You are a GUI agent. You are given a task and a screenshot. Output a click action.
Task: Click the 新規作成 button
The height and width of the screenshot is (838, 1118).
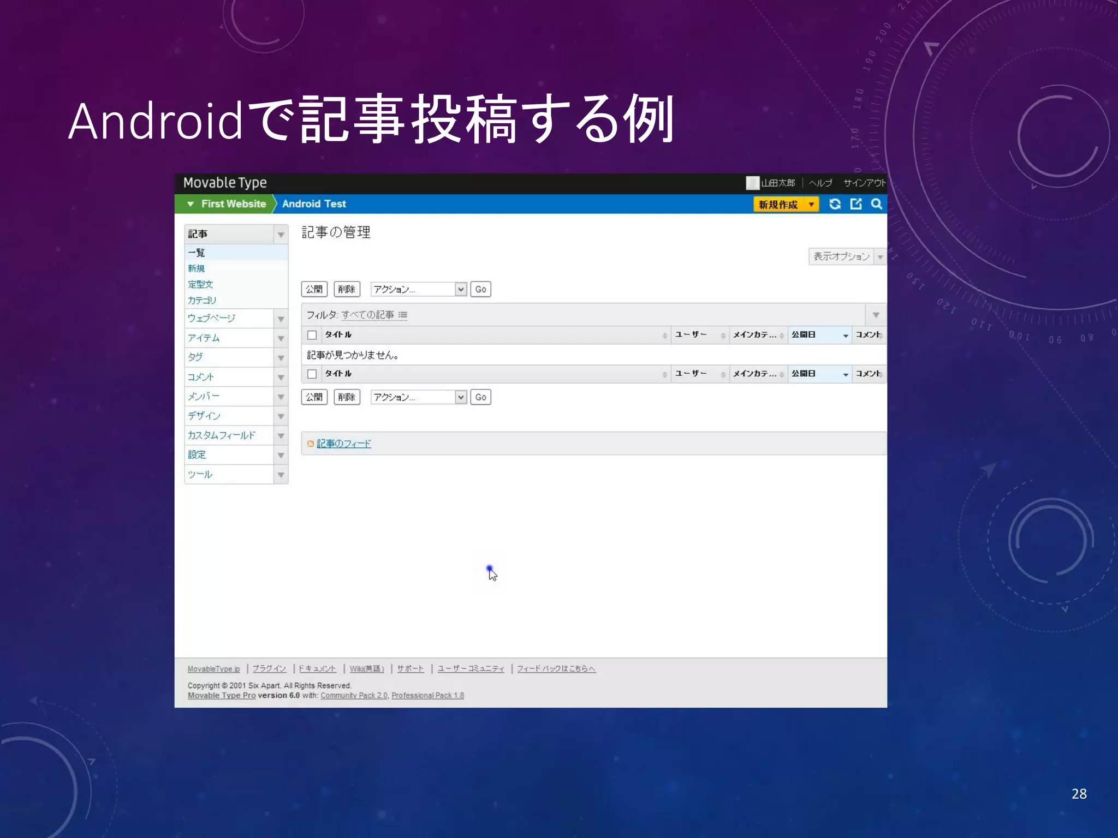click(779, 204)
